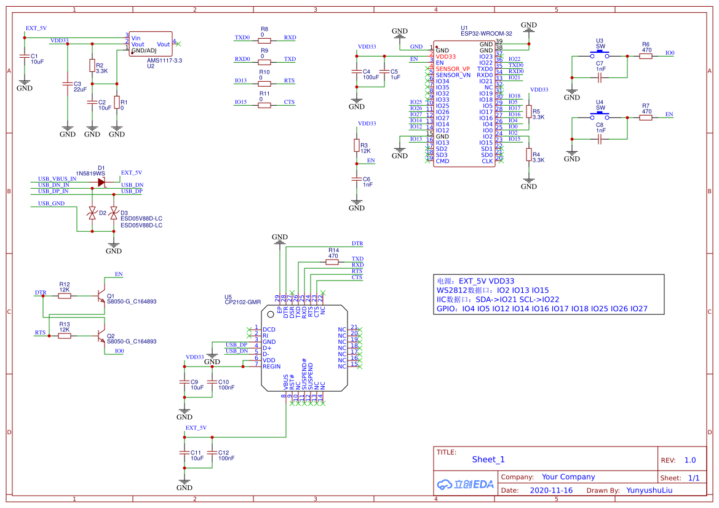Select the note line starting "GPIO:"
This screenshot has width=719, height=508.
(541, 309)
